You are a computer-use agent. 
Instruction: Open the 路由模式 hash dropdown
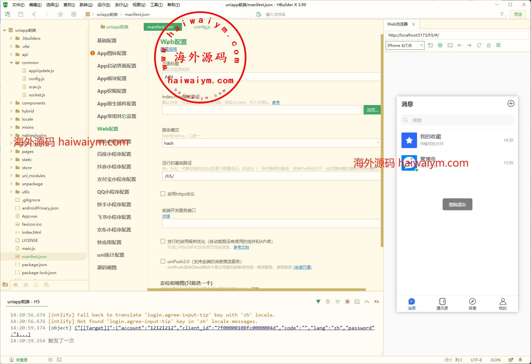click(271, 143)
